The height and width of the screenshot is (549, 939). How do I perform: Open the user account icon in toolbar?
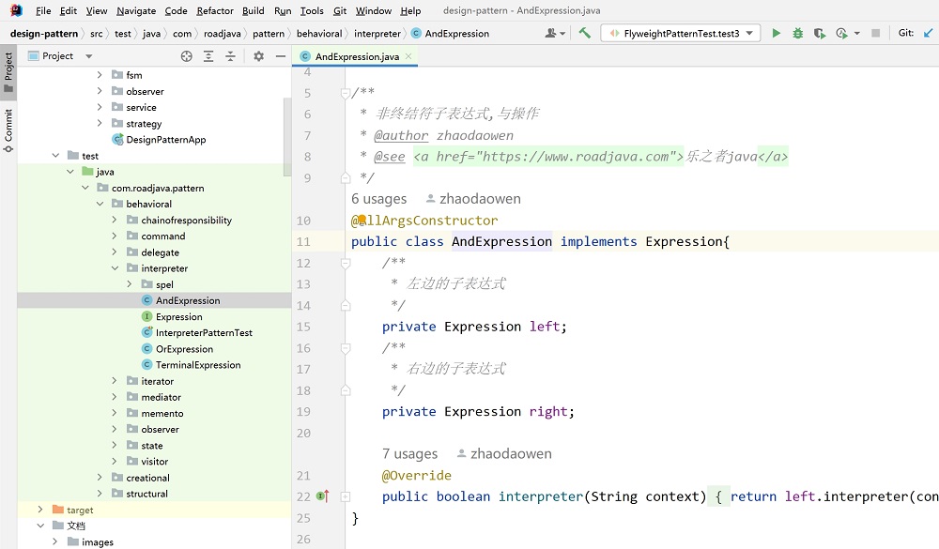pyautogui.click(x=550, y=33)
